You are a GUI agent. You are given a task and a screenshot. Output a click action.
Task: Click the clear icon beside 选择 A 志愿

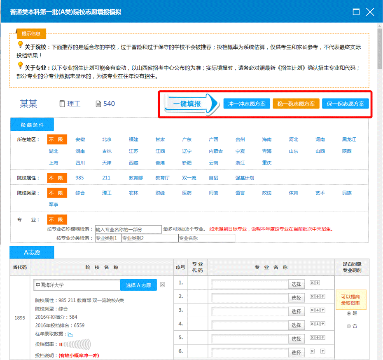pos(162,285)
